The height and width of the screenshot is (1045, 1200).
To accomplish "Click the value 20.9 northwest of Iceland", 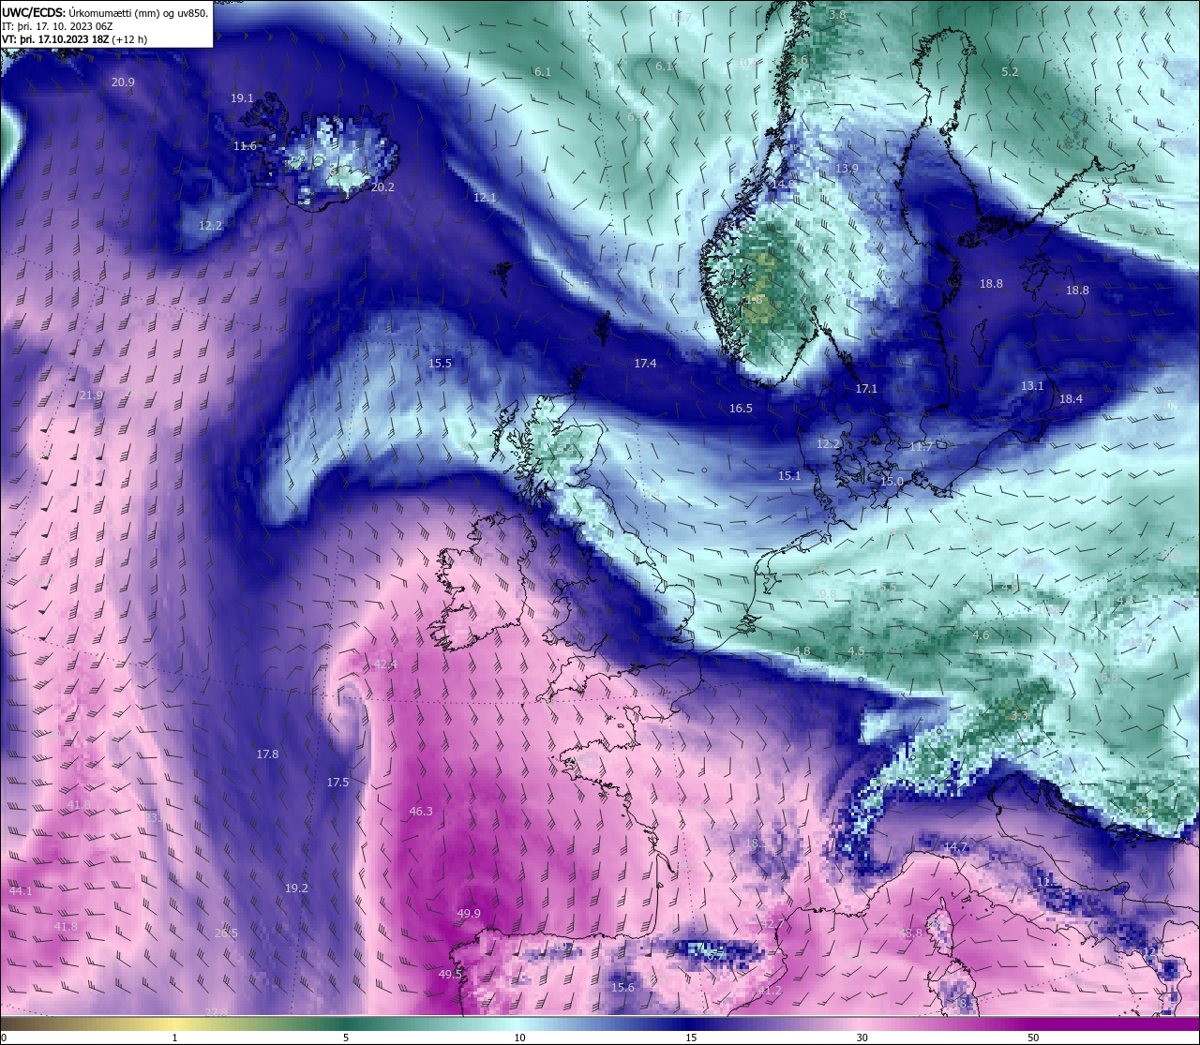I will [123, 82].
